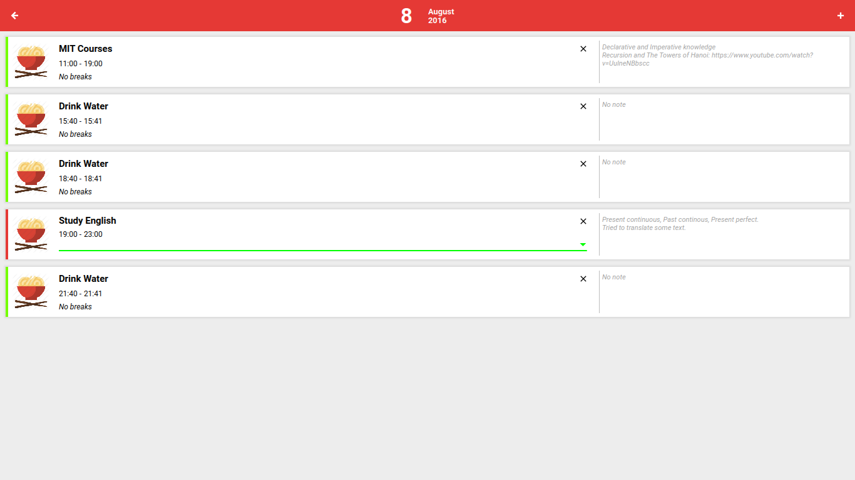Screen dimensions: 855x480
Task: Click the noodle bowl icon of MIT Courses
Action: (31, 62)
